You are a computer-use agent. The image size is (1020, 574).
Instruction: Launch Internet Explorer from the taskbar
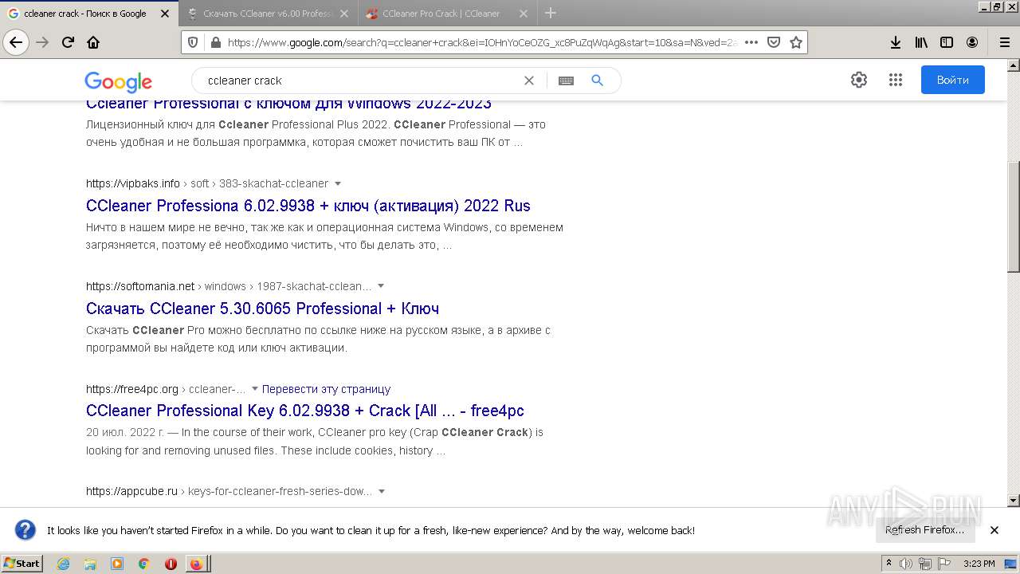(x=63, y=564)
